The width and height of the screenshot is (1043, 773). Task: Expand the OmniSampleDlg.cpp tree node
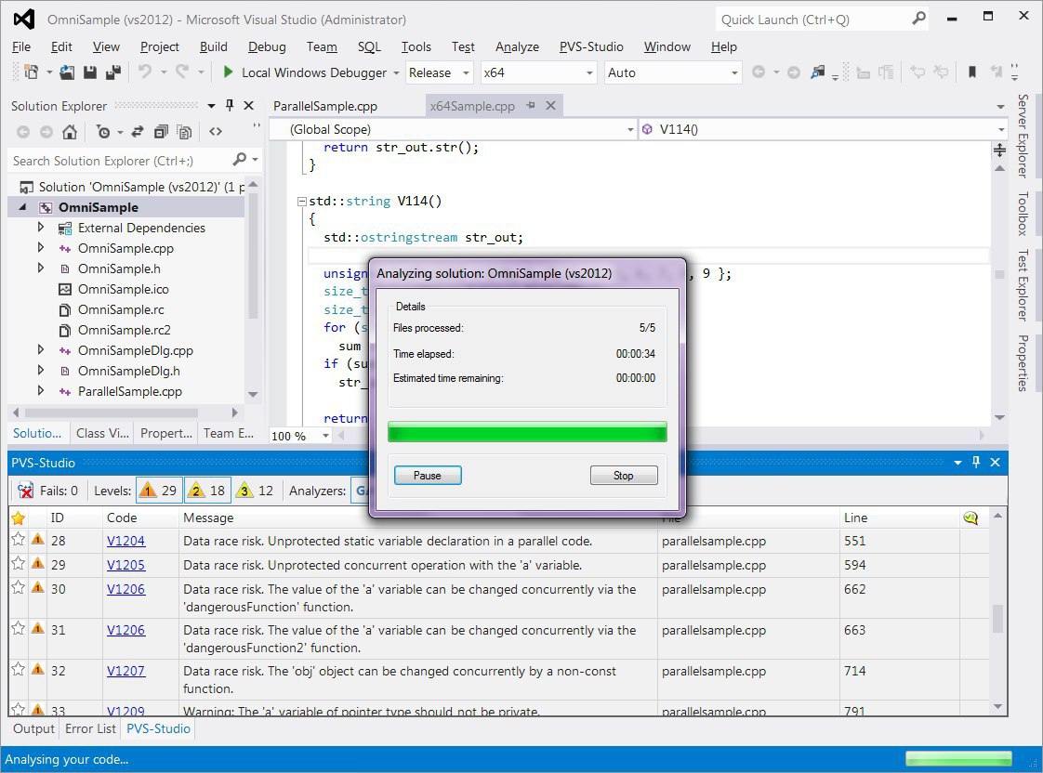pos(41,350)
